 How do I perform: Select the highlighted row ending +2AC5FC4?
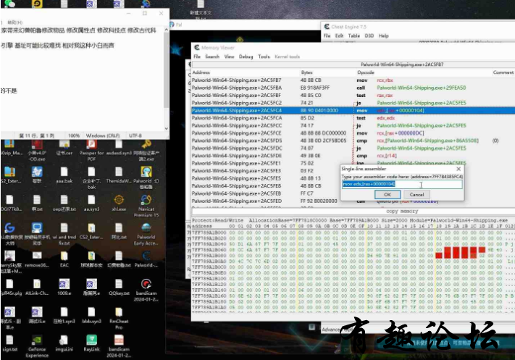point(353,110)
